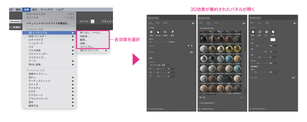Click the ドキュメン button in the control bar

pyautogui.click(x=107, y=21)
